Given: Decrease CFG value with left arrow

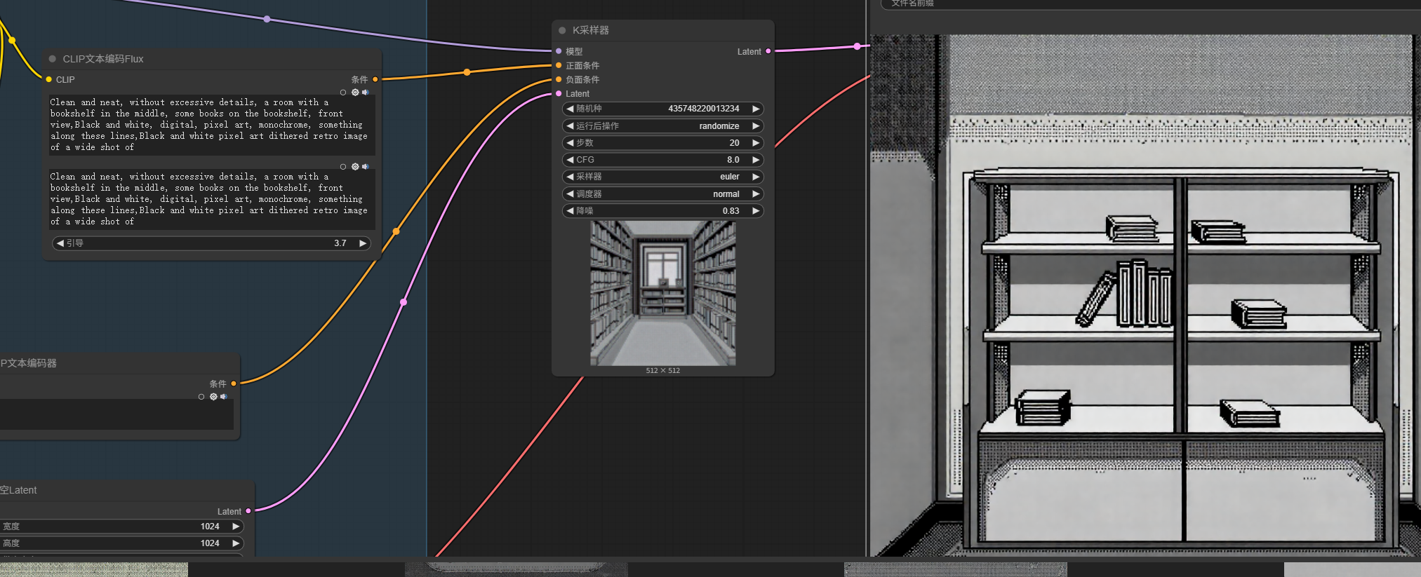Looking at the screenshot, I should [570, 160].
